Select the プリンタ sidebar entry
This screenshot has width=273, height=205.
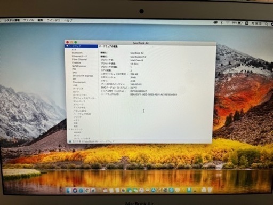click(77, 117)
